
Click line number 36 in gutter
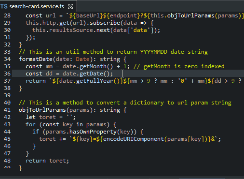7,74
